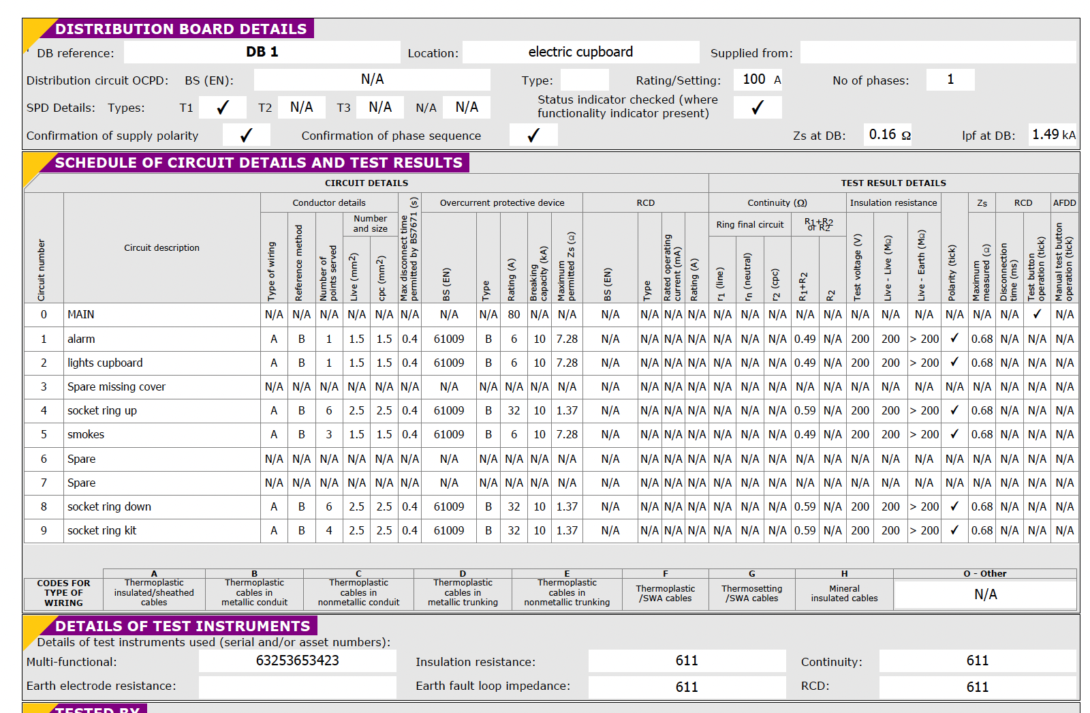Click the DETAILS OF TEST INSTRUMENTS heading
This screenshot has width=1090, height=713.
(x=183, y=626)
